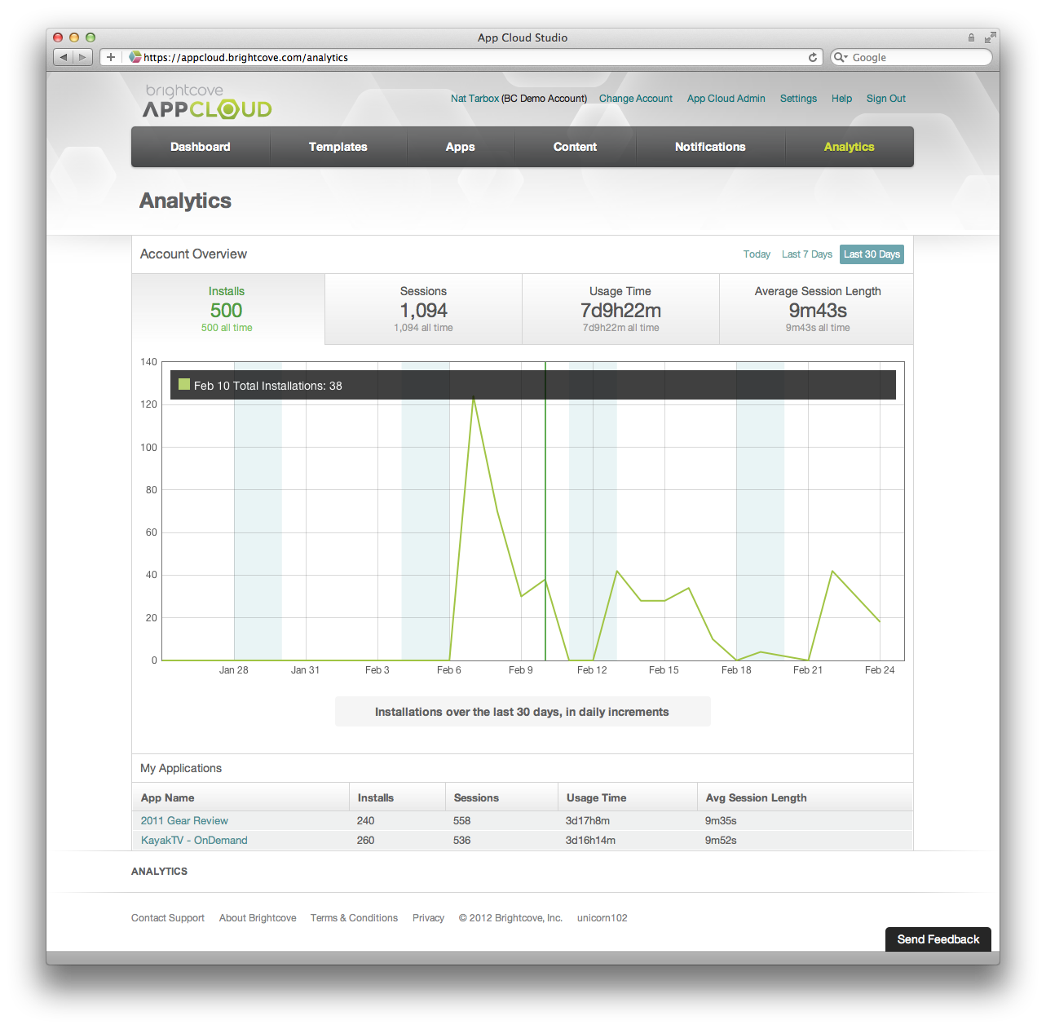Screen dimensions: 1046x1029
Task: Click the 9m52s session length cell
Action: [721, 840]
